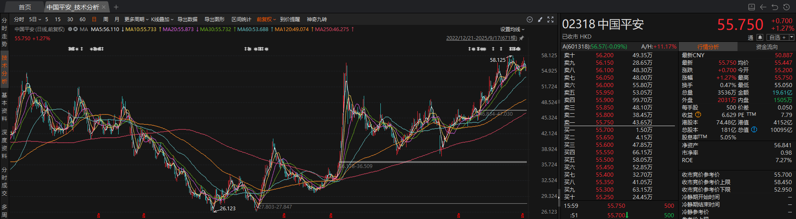796x219 pixels.
Task: Click the A(601318) A-share quote
Action: pyautogui.click(x=594, y=46)
